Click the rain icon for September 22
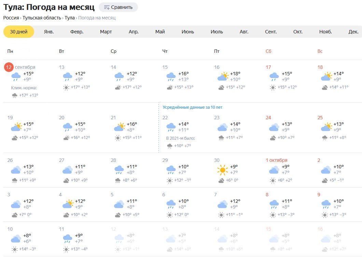362x258 pixels. coord(171,127)
